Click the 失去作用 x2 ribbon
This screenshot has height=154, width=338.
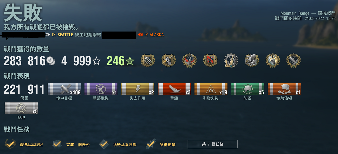[138, 89]
